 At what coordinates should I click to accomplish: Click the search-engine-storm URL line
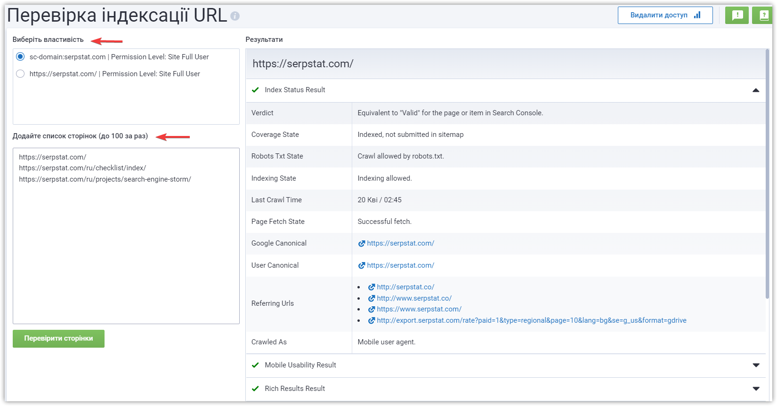point(105,179)
